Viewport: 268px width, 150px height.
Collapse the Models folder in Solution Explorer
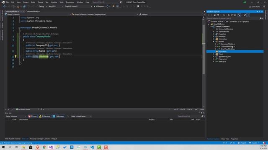[214, 42]
